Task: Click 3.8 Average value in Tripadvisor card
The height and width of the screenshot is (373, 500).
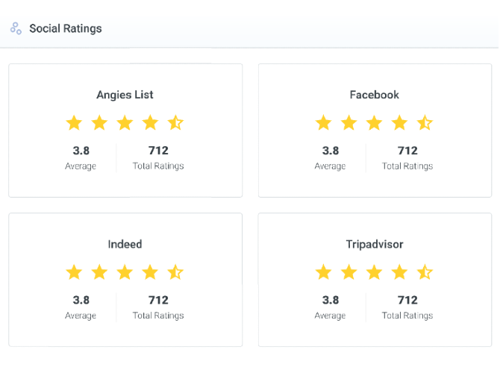Action: pos(331,300)
